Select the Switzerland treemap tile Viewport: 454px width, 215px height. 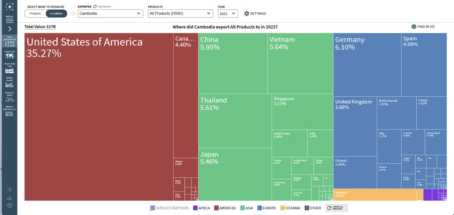point(436,142)
